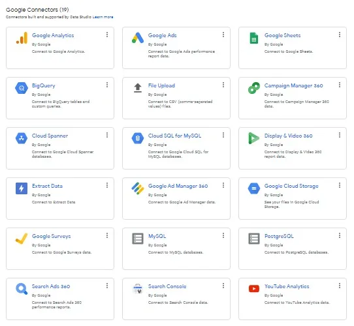This screenshot has width=354, height=326.
Task: Select the Google Ads logo icon
Action: click(138, 38)
